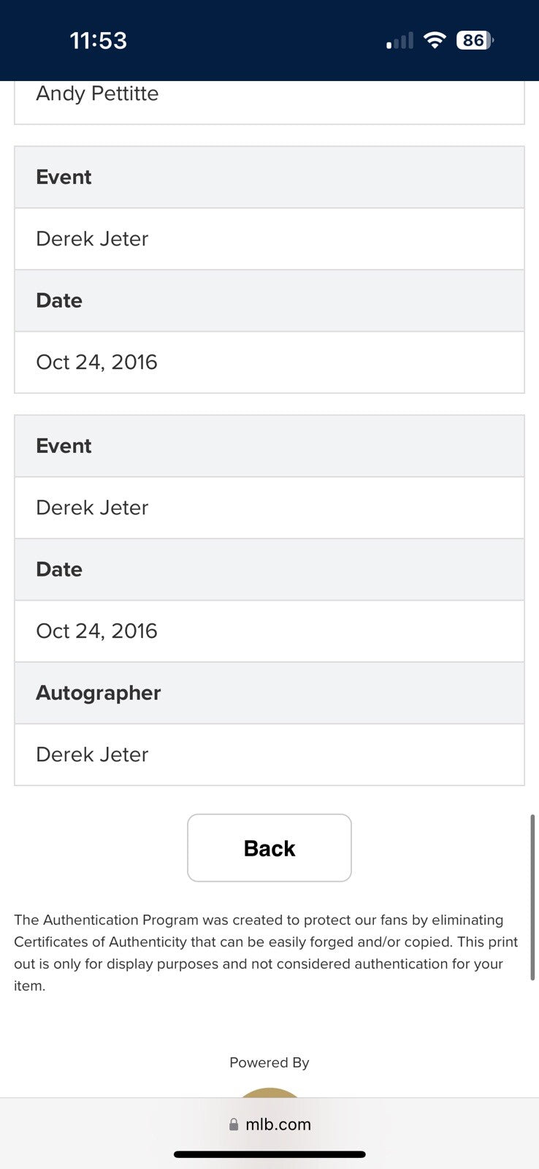The height and width of the screenshot is (1169, 539).
Task: Select the Andy Pettitte entry
Action: click(x=97, y=94)
